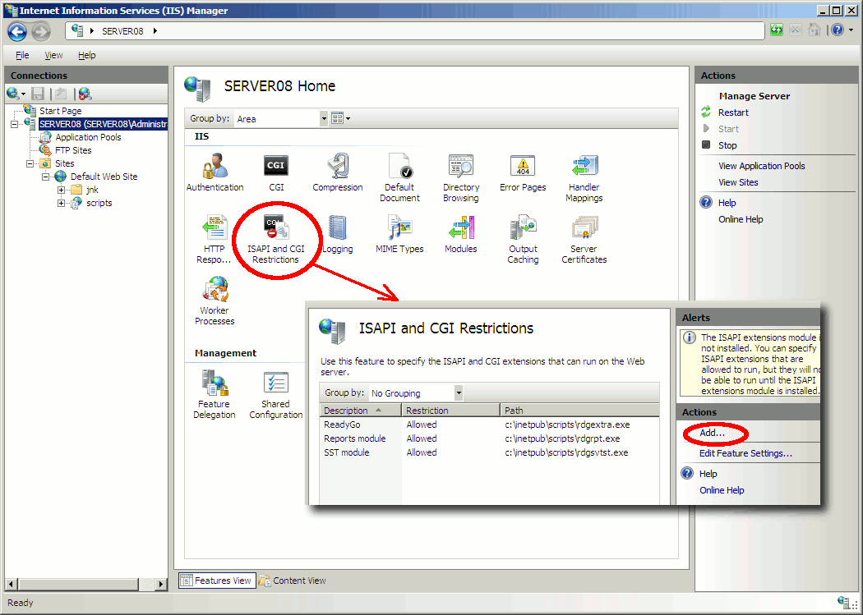Viewport: 863px width, 615px height.
Task: Open Handler Mappings feature
Action: tap(584, 177)
